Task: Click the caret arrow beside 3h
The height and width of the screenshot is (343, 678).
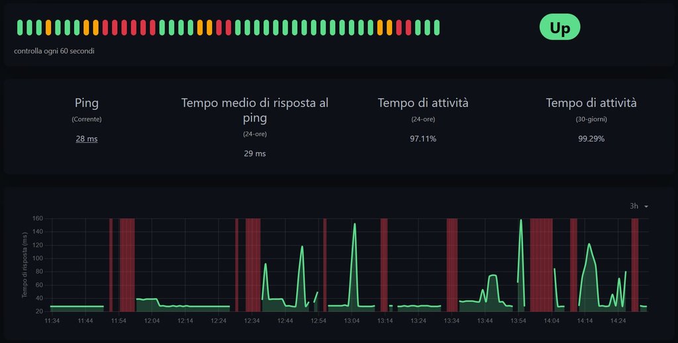Action: coord(646,207)
